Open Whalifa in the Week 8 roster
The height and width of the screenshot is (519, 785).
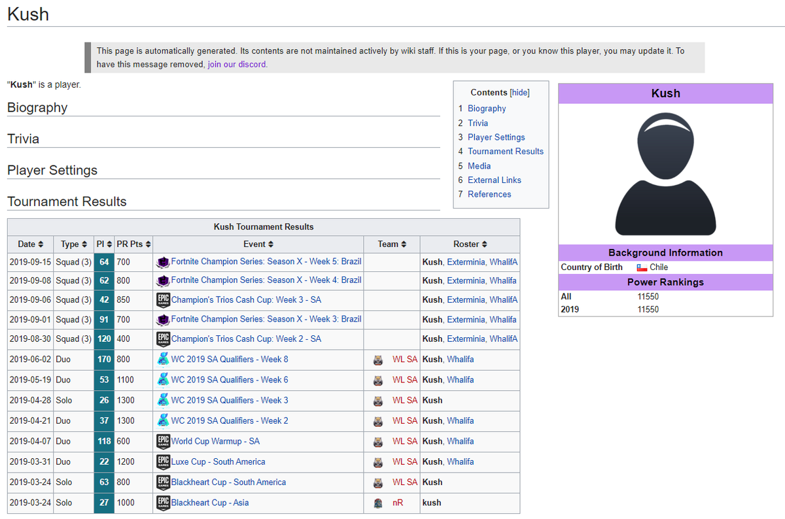coord(461,359)
